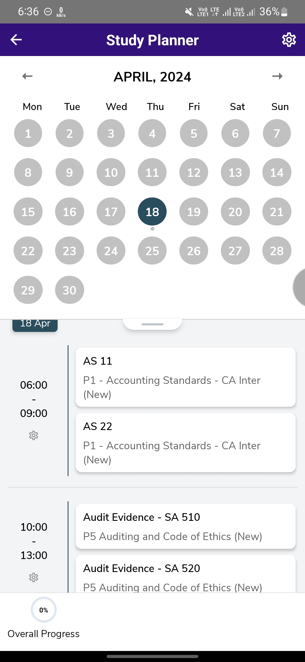Image resolution: width=305 pixels, height=662 pixels.
Task: Open the AS 22 study task
Action: coord(186,442)
